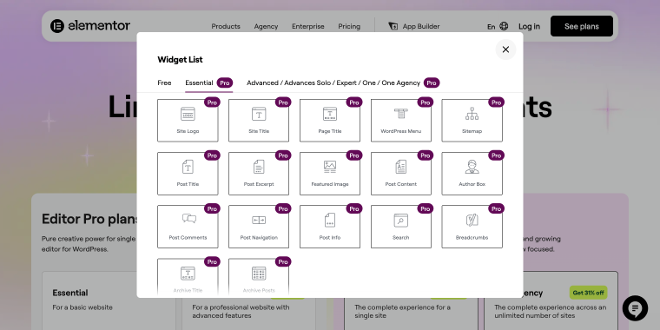This screenshot has height=330, width=660.
Task: Click the Pro badge on Advanced tab
Action: click(432, 82)
